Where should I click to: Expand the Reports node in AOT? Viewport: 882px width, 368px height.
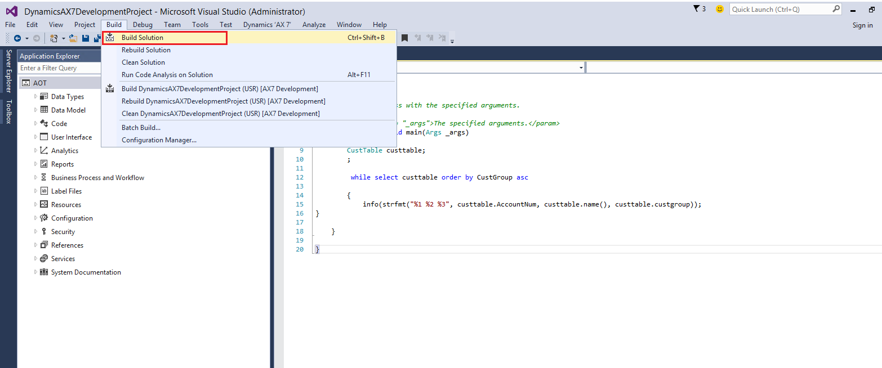pyautogui.click(x=36, y=164)
